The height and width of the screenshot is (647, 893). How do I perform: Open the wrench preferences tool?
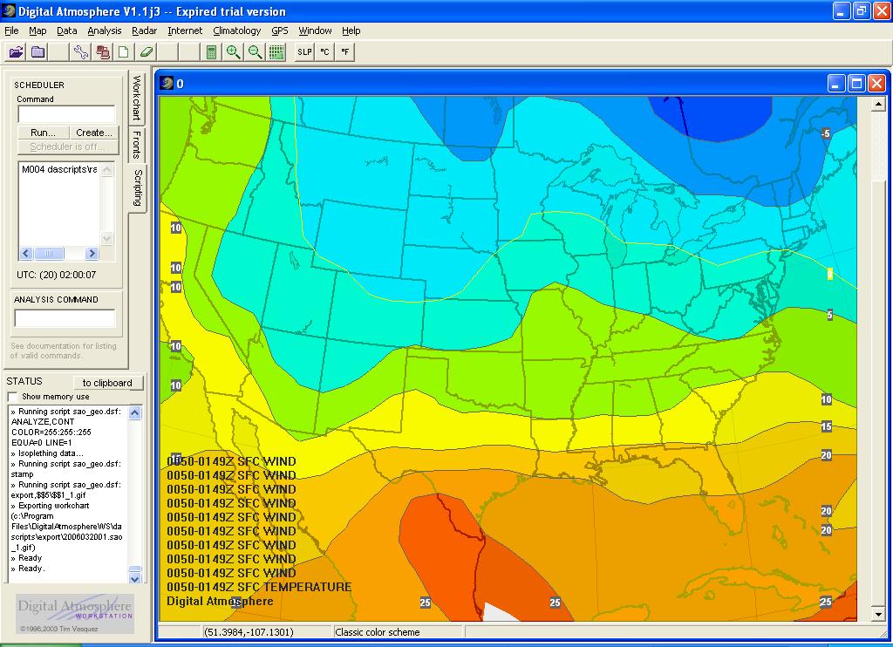tap(81, 51)
